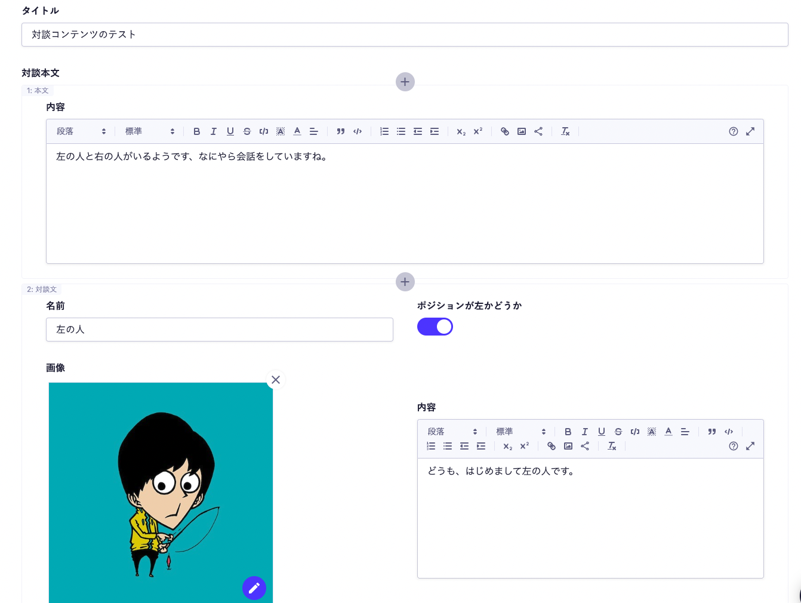Image resolution: width=801 pixels, height=603 pixels.
Task: Open the 段落 dropdown in 対談文 editor
Action: click(x=452, y=432)
